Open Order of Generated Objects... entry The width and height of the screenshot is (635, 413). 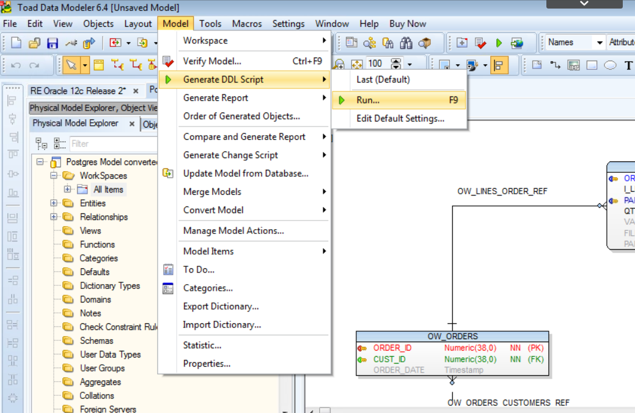pos(244,116)
